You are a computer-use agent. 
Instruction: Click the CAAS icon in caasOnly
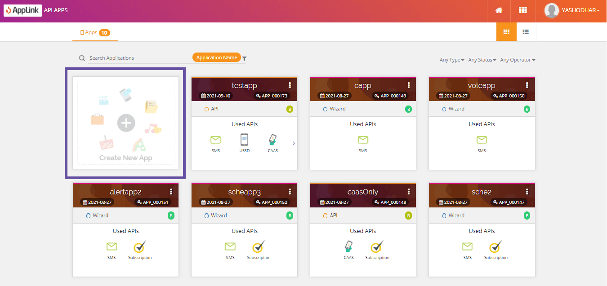pyautogui.click(x=348, y=246)
